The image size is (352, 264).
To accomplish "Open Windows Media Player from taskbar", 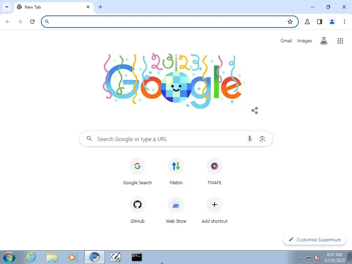I will [x=73, y=257].
